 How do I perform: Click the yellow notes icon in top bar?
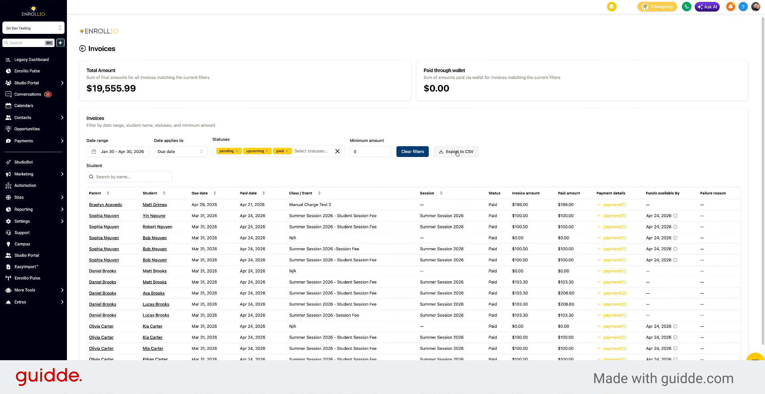pos(612,7)
